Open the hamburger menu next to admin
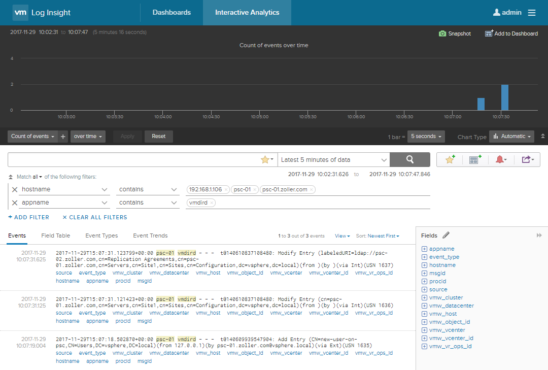The width and height of the screenshot is (548, 370). point(532,13)
